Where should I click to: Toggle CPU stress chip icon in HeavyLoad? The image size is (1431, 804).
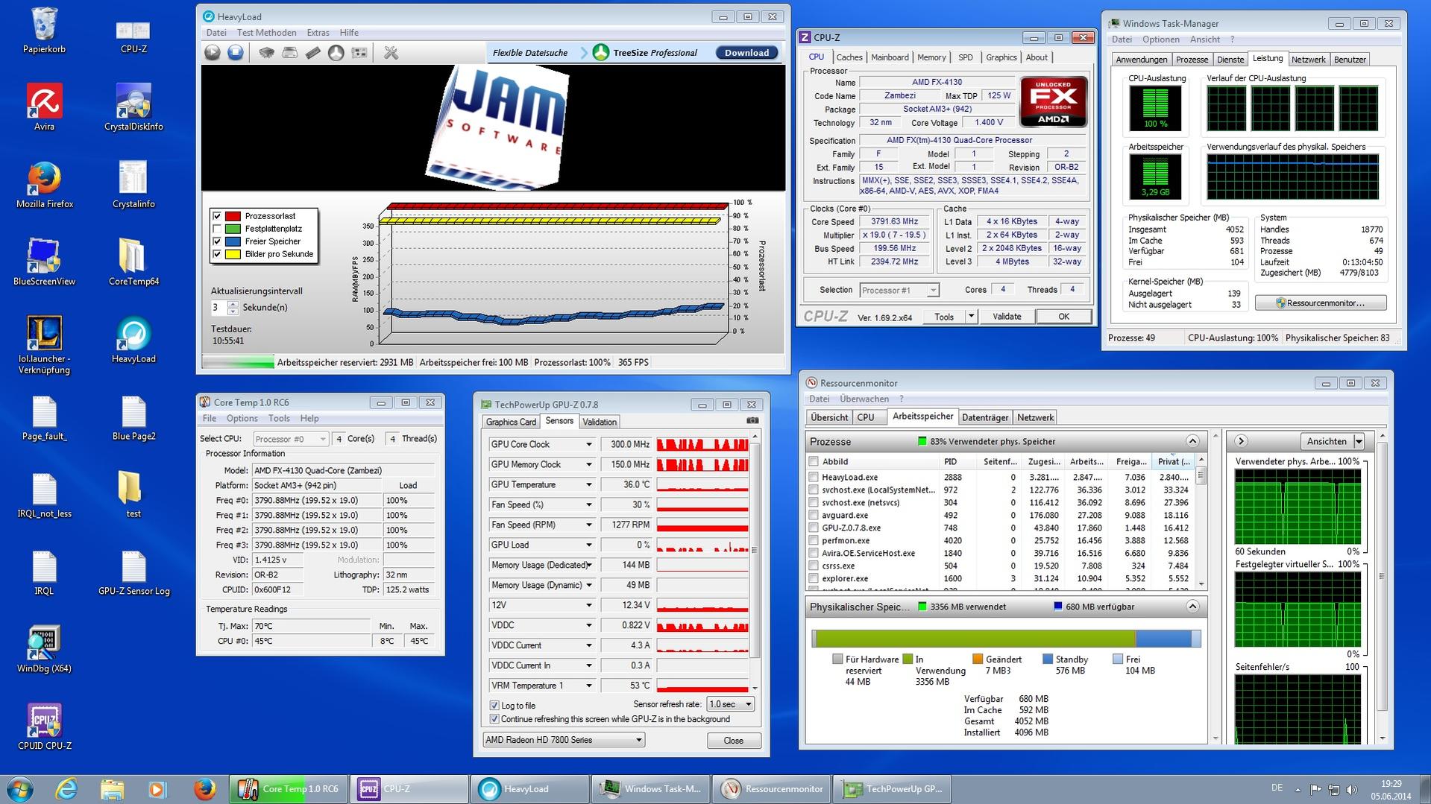coord(266,53)
